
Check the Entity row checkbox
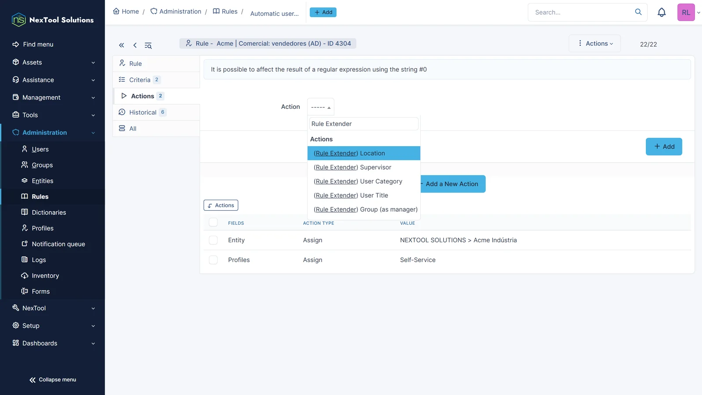coord(213,240)
